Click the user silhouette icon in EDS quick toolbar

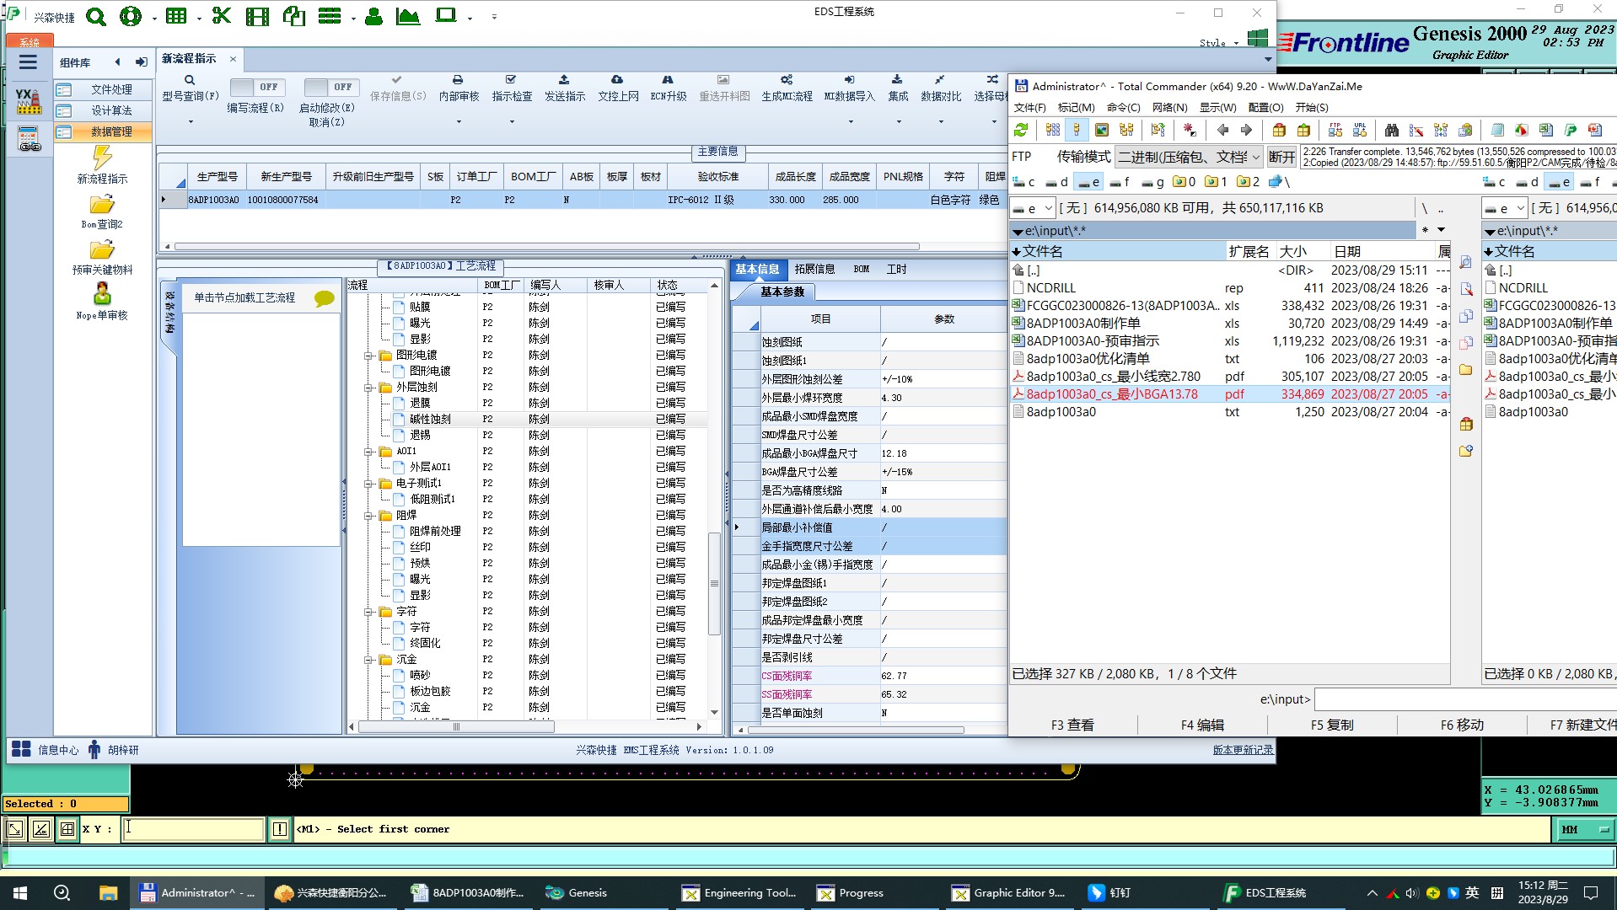[x=373, y=16]
